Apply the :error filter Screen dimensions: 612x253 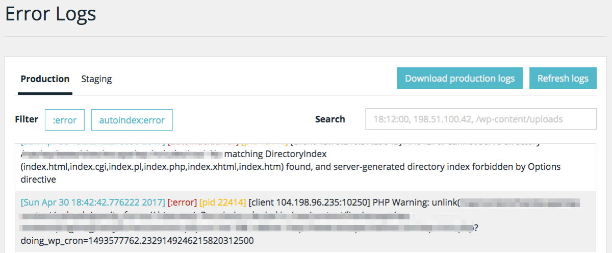coord(65,120)
